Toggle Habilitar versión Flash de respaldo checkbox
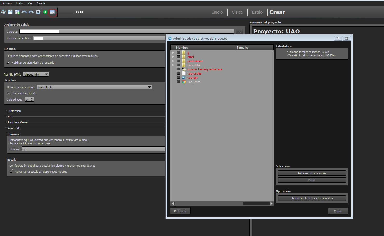 (9, 62)
